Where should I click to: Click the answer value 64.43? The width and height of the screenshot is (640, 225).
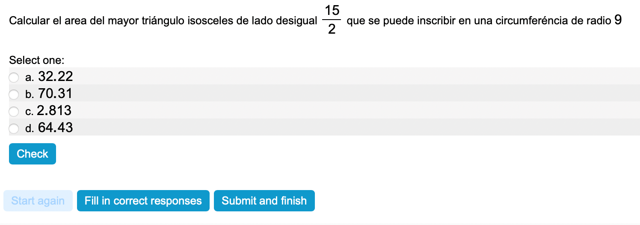[x=56, y=128]
